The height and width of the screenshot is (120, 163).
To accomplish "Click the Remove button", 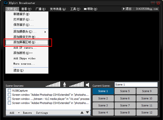I will (x=27, y=113).
